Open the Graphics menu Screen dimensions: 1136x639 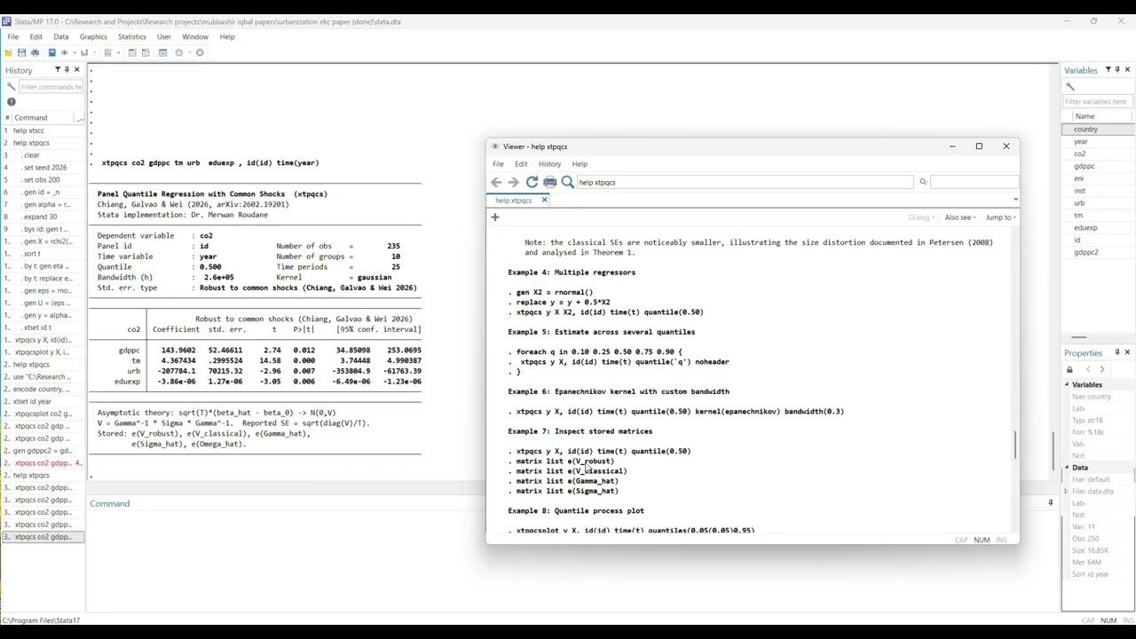pyautogui.click(x=93, y=36)
